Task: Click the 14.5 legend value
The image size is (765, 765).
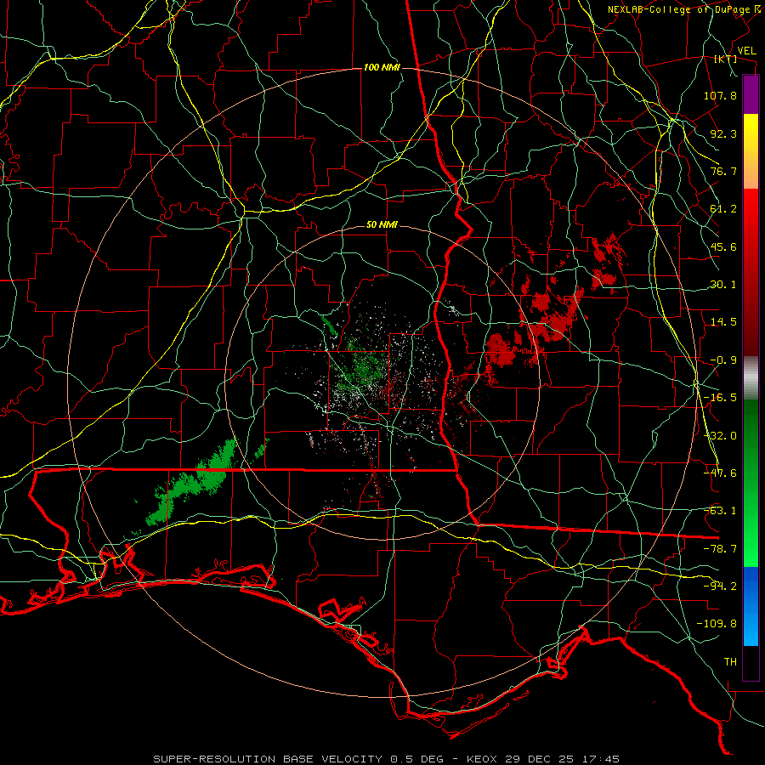Action: [723, 322]
